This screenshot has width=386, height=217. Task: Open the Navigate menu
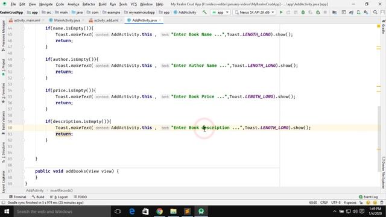click(x=46, y=4)
